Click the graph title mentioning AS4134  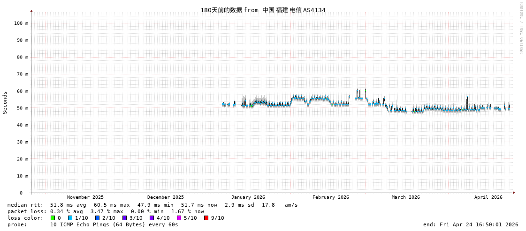tap(263, 10)
